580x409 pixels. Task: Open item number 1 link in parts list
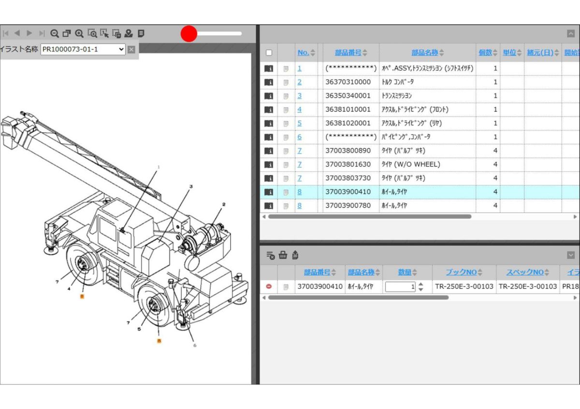pyautogui.click(x=299, y=68)
